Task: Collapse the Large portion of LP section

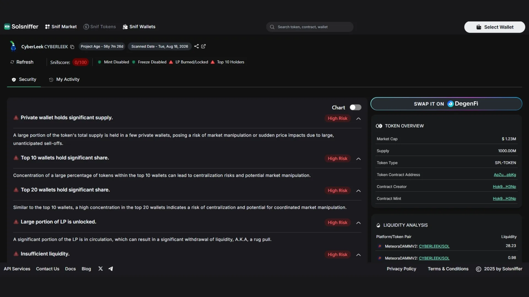Action: point(358,223)
